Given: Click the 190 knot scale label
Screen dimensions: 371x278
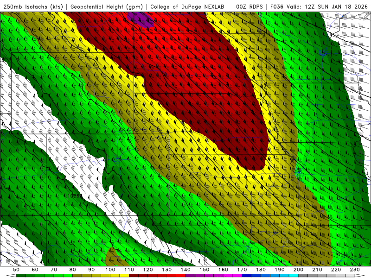Looking at the screenshot, I should click(x=280, y=270).
